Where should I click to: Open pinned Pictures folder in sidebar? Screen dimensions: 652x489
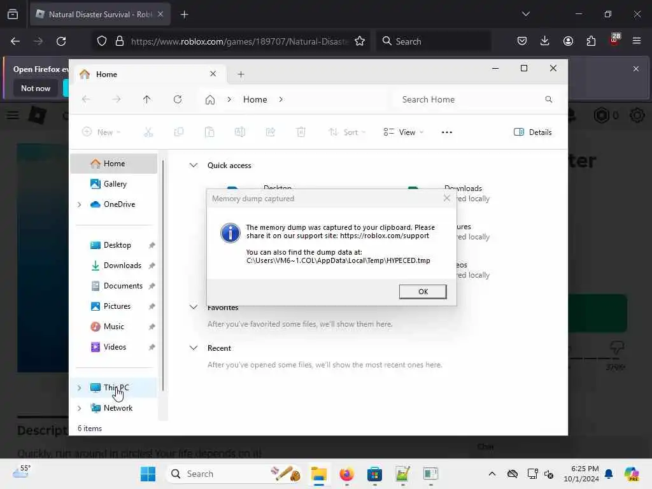coord(117,306)
